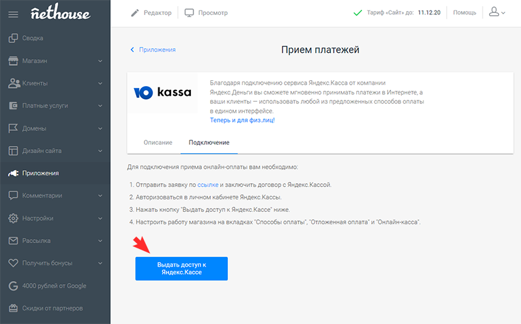521x324 pixels.
Task: Click the Домены flag icon
Action: tap(13, 128)
